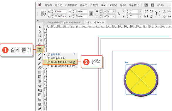This screenshot has height=111, width=172.
Task: Select the Vertical Grid tool
Action: pyautogui.click(x=40, y=81)
